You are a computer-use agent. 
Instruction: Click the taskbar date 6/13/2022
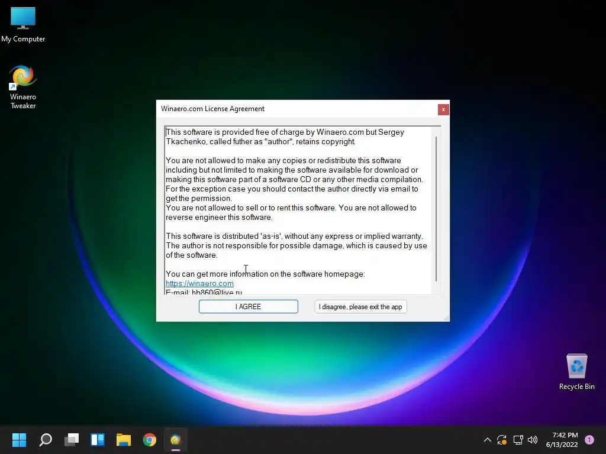click(562, 445)
